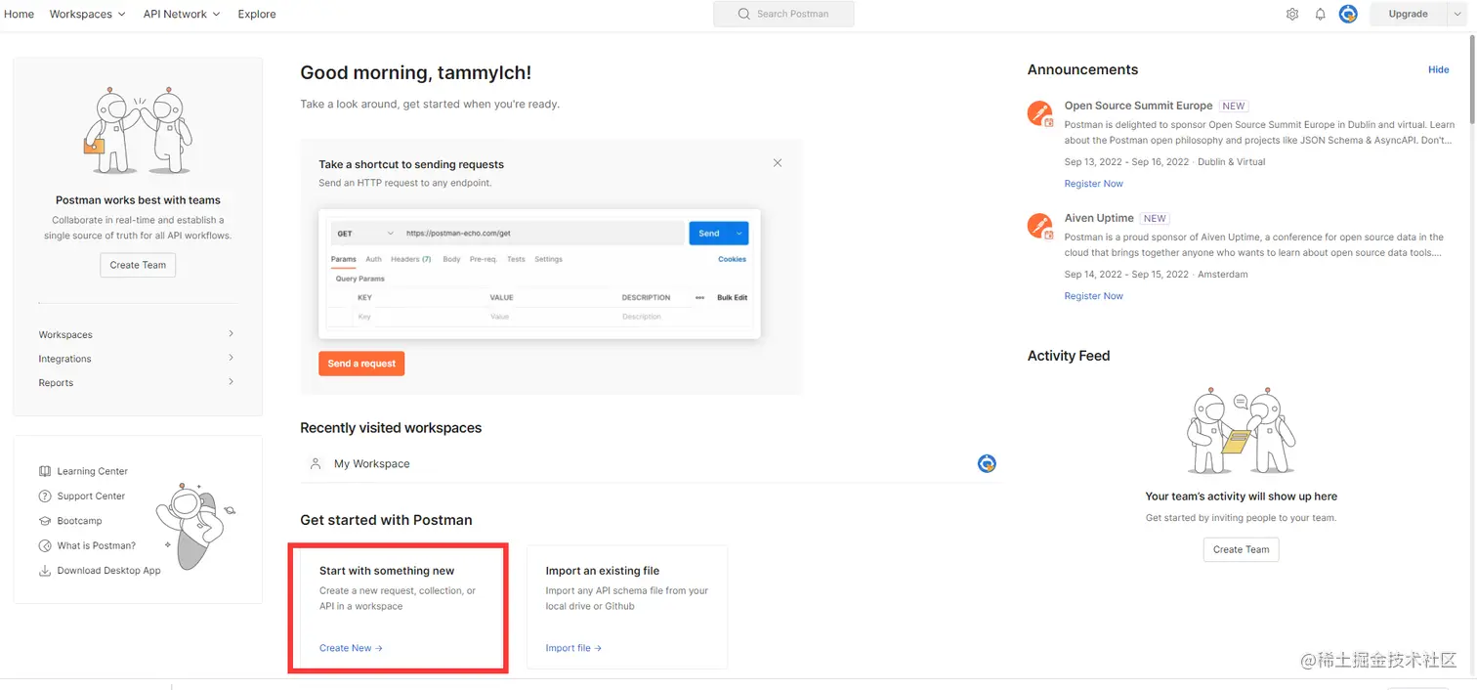Click the Import file link
1477x690 pixels.
[x=573, y=648]
